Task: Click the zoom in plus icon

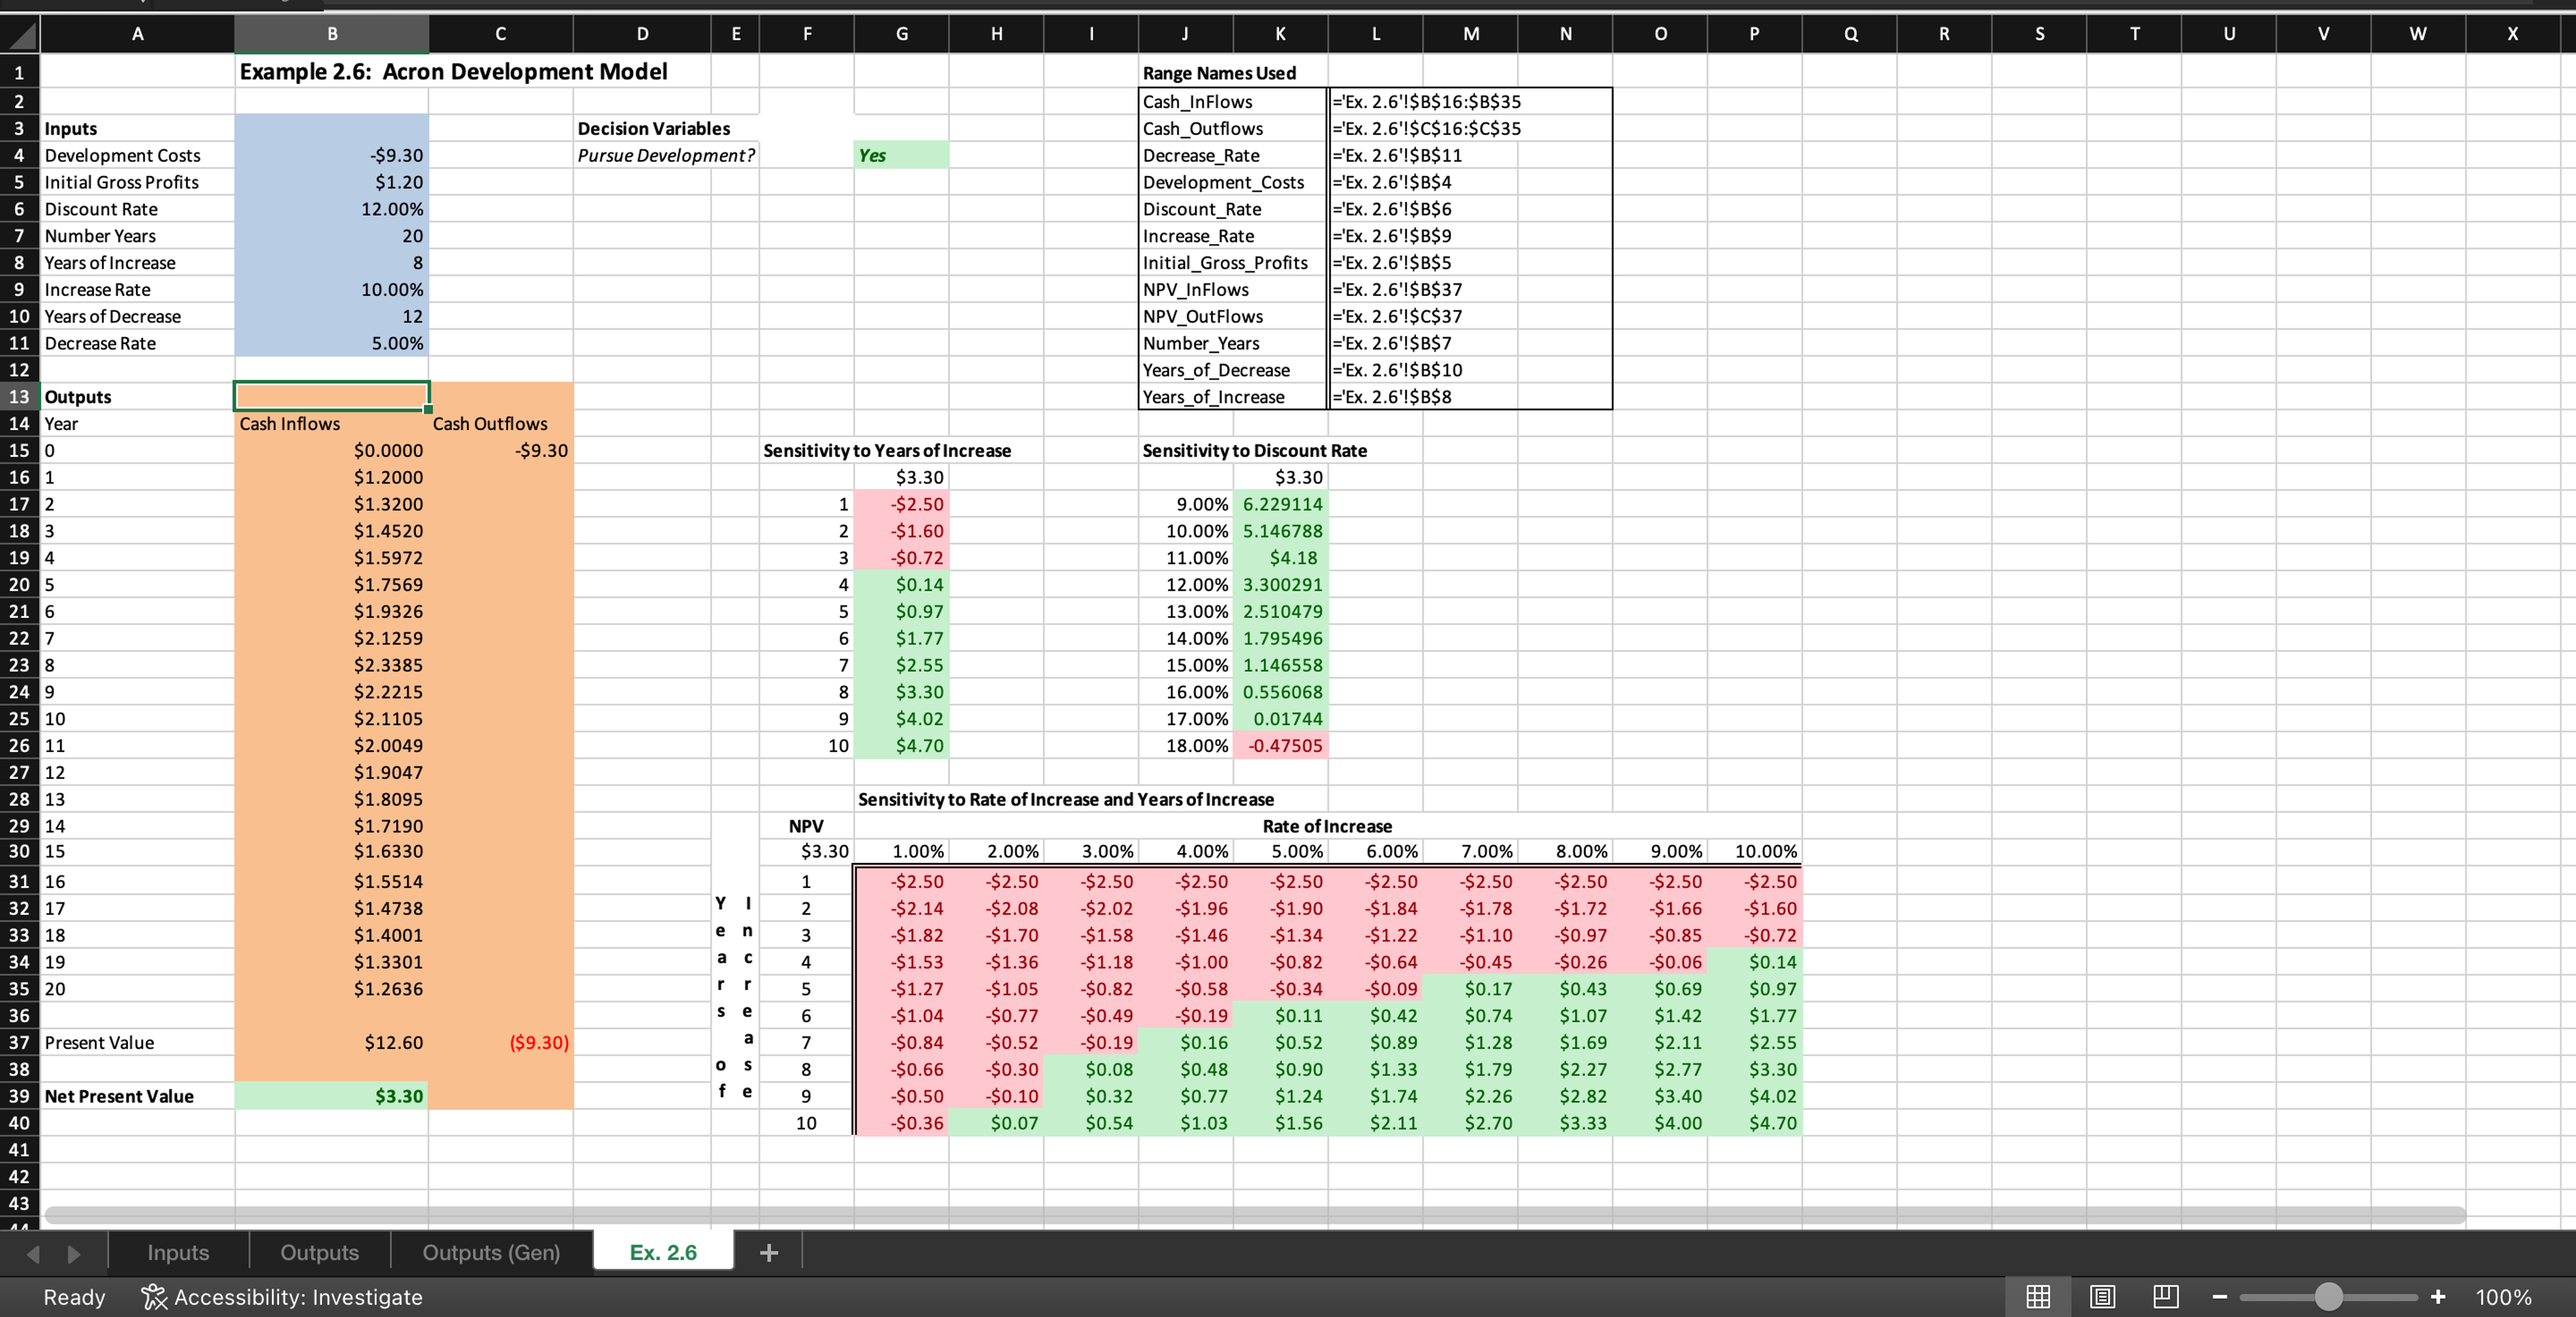Action: click(x=2438, y=1297)
